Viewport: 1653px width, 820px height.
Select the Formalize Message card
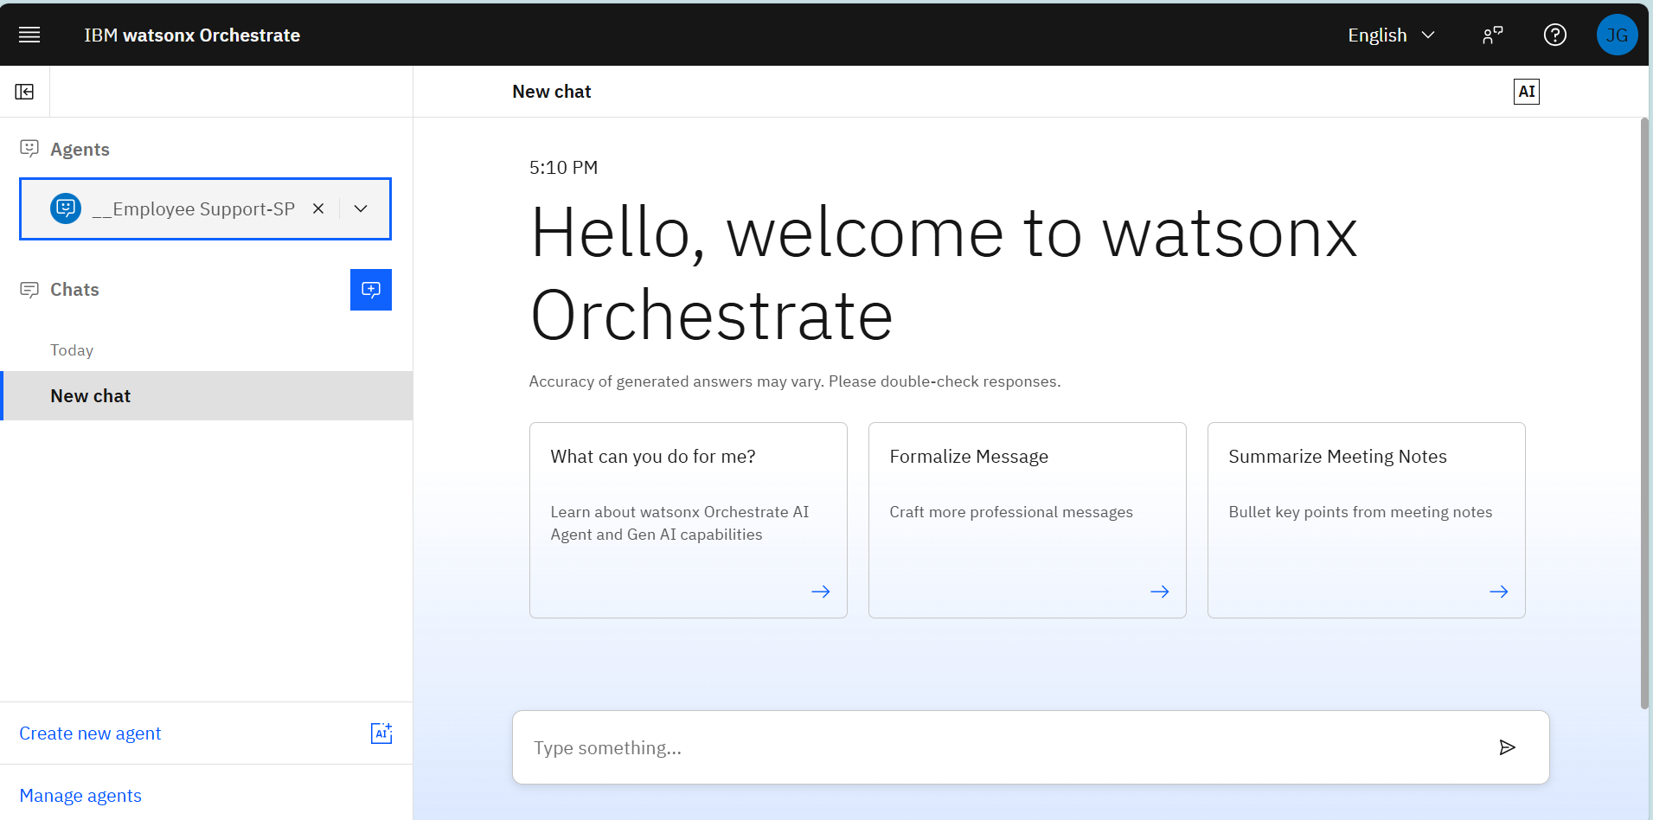[1027, 520]
